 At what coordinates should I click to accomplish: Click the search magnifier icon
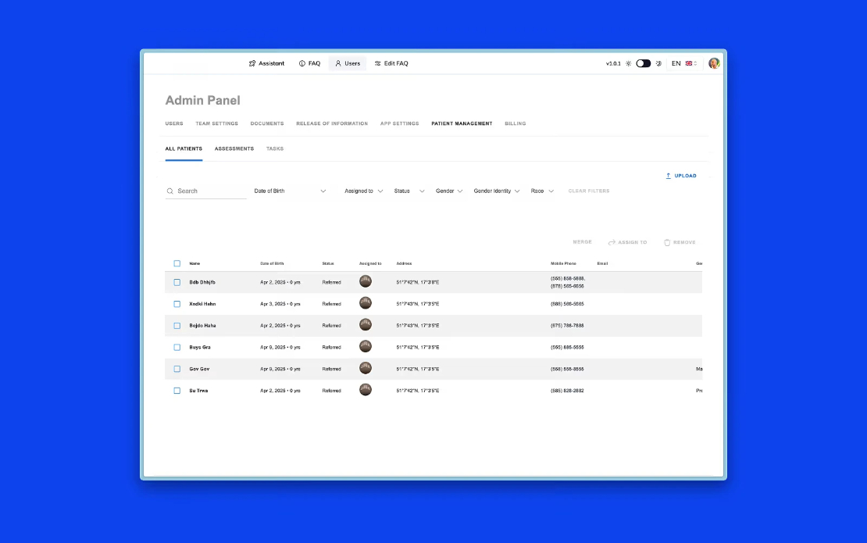(x=169, y=191)
